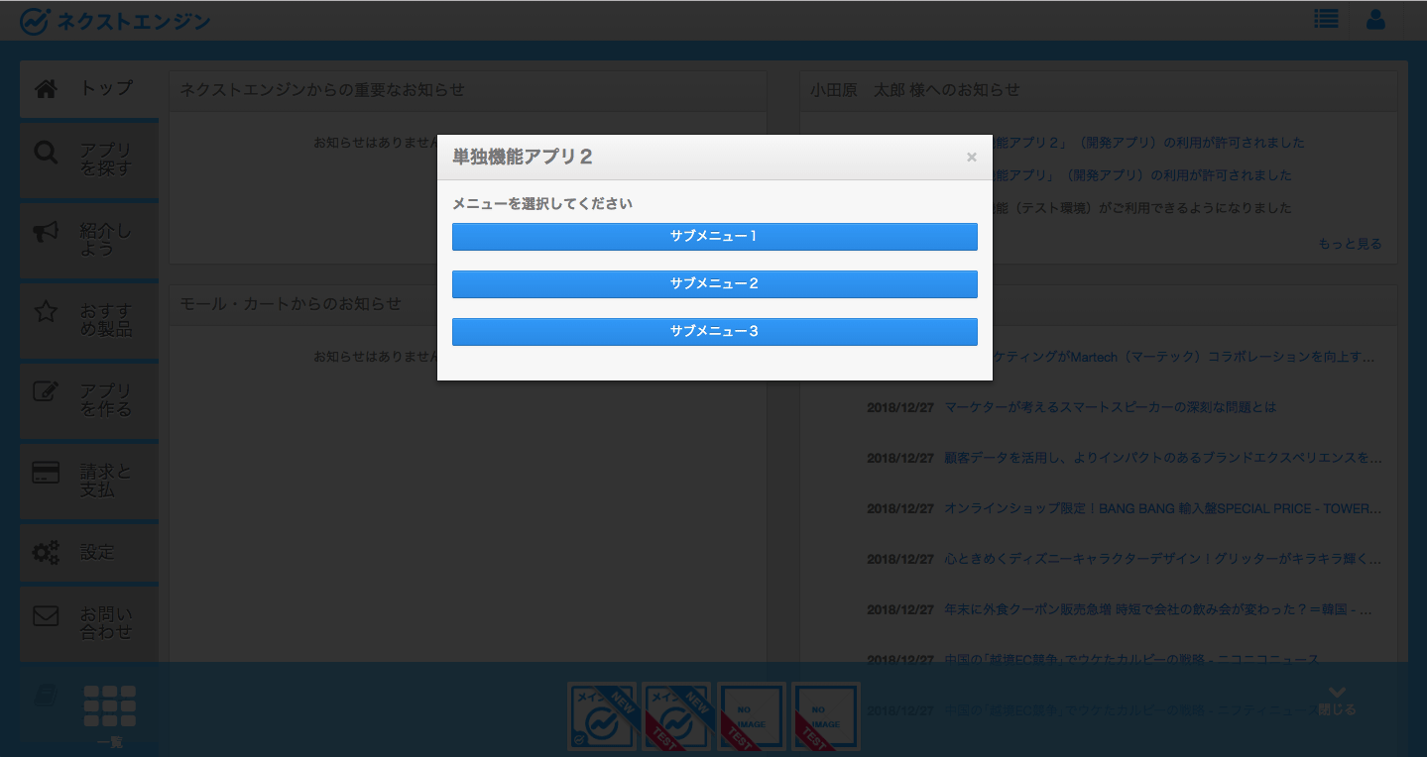The width and height of the screenshot is (1427, 757).
Task: Click the アプリを作る edit icon
Action: 47,391
